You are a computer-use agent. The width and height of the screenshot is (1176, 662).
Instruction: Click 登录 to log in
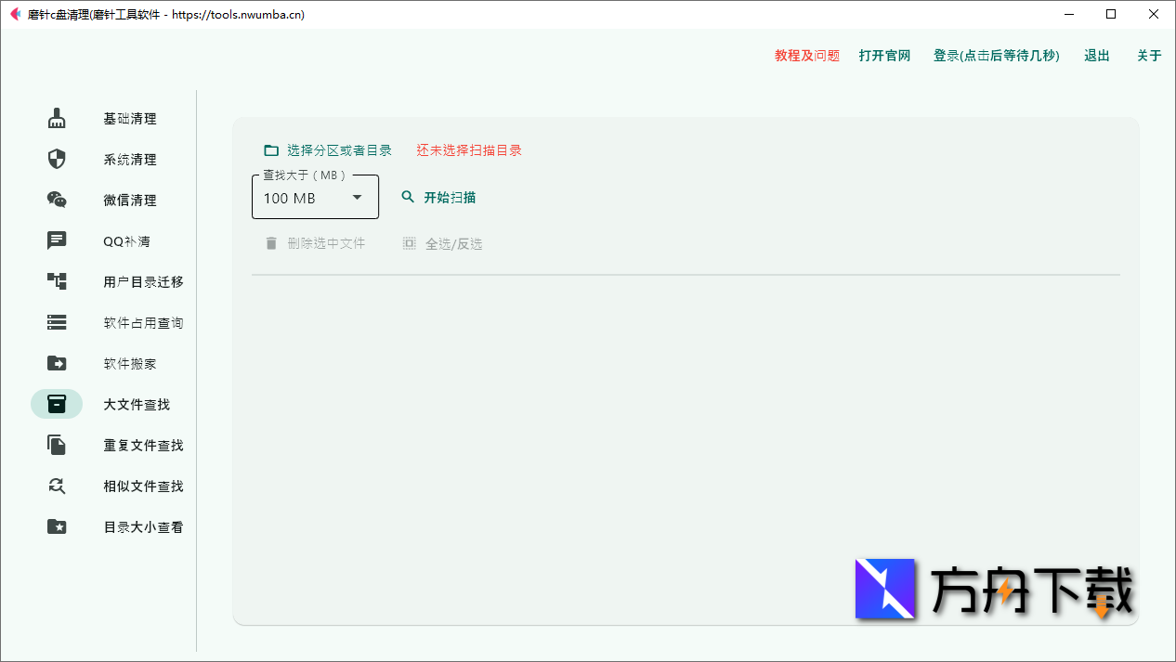point(996,55)
